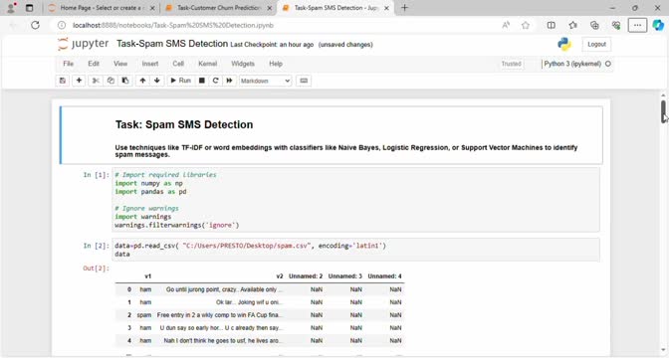Cut selected cells with scissors icon
This screenshot has width=669, height=358.
point(96,81)
